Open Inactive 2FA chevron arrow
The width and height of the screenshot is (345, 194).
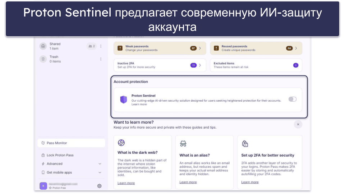(200, 65)
